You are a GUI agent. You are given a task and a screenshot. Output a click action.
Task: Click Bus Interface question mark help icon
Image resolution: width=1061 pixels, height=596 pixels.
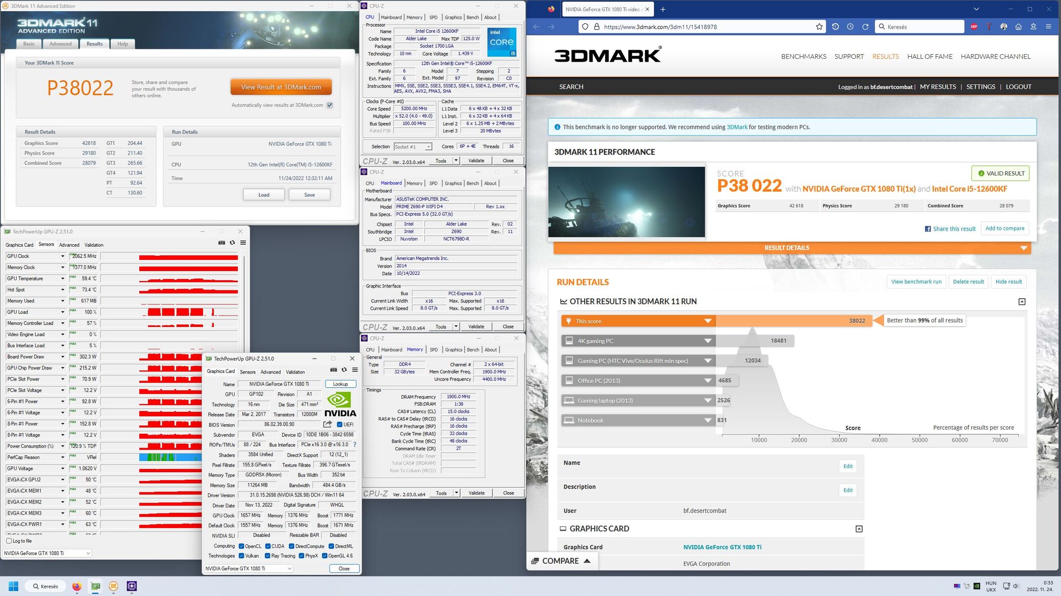point(355,445)
